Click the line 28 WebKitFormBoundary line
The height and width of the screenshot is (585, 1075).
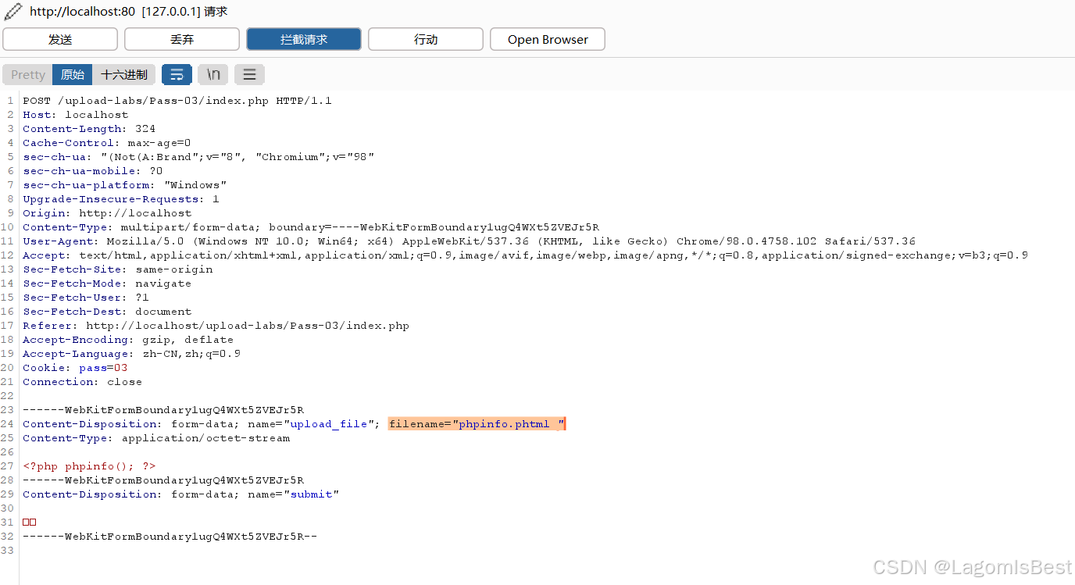click(x=163, y=480)
